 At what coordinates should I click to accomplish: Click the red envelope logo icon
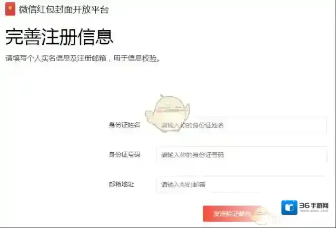pyautogui.click(x=10, y=9)
